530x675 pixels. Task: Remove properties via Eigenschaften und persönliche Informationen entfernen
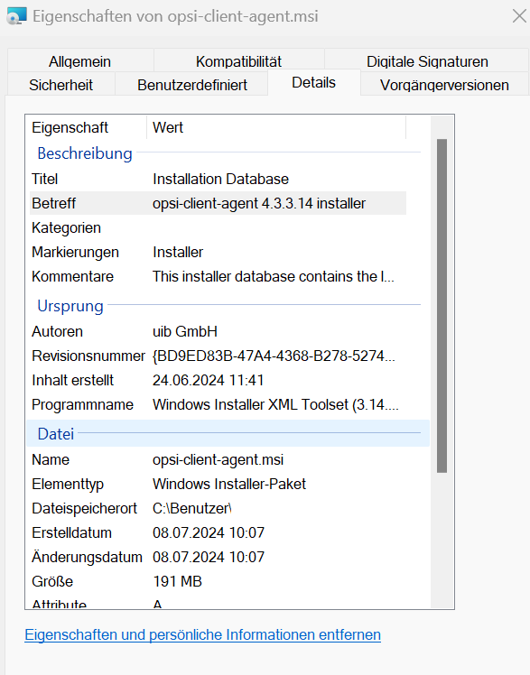pos(203,634)
